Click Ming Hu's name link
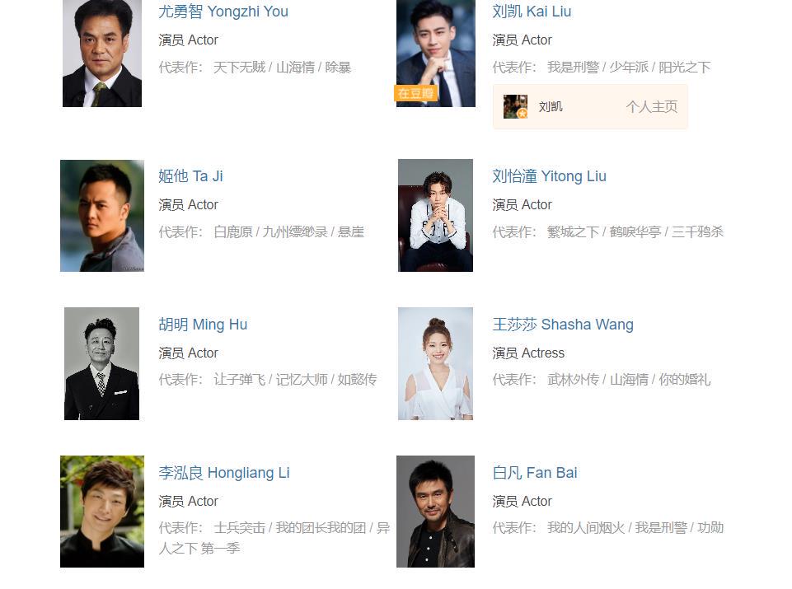 203,324
